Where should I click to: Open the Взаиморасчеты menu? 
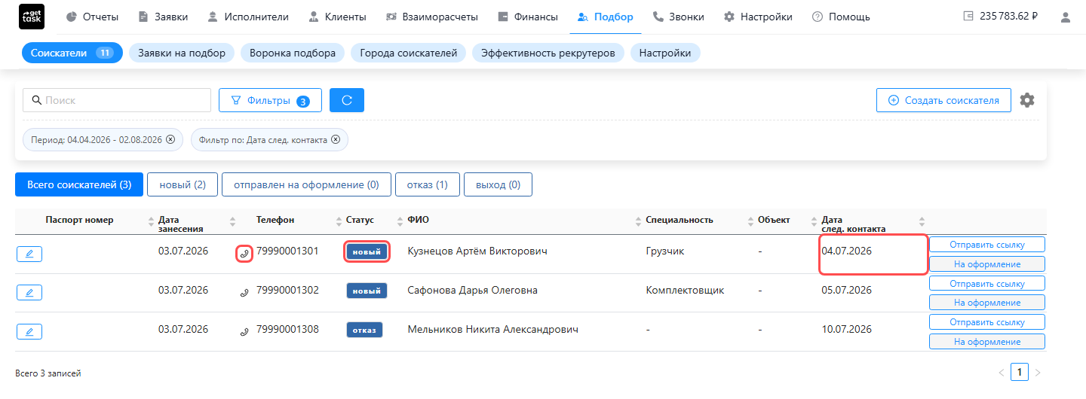(x=431, y=17)
